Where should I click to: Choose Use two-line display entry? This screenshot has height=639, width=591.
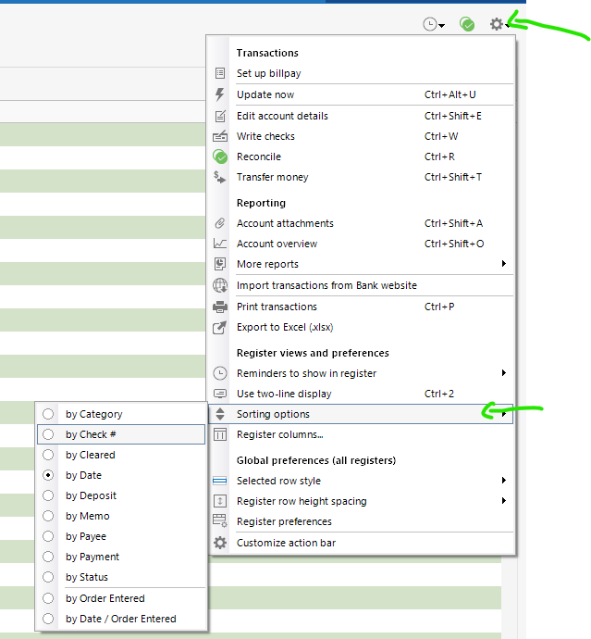(284, 394)
